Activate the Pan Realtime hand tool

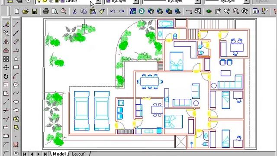218,11
